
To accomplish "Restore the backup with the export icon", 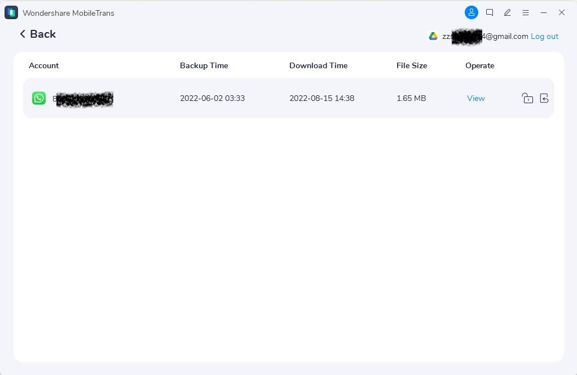I will 544,98.
